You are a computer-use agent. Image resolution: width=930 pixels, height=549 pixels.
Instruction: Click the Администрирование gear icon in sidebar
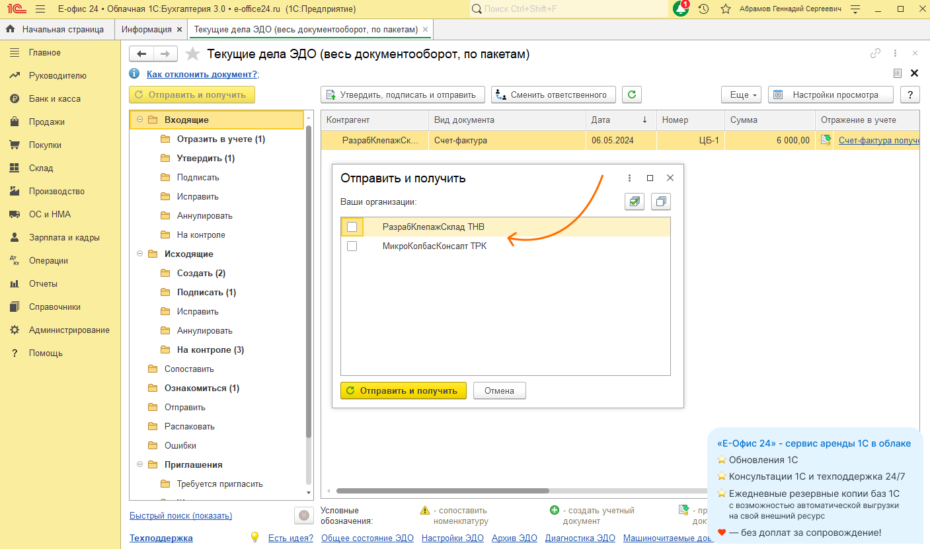(x=14, y=330)
